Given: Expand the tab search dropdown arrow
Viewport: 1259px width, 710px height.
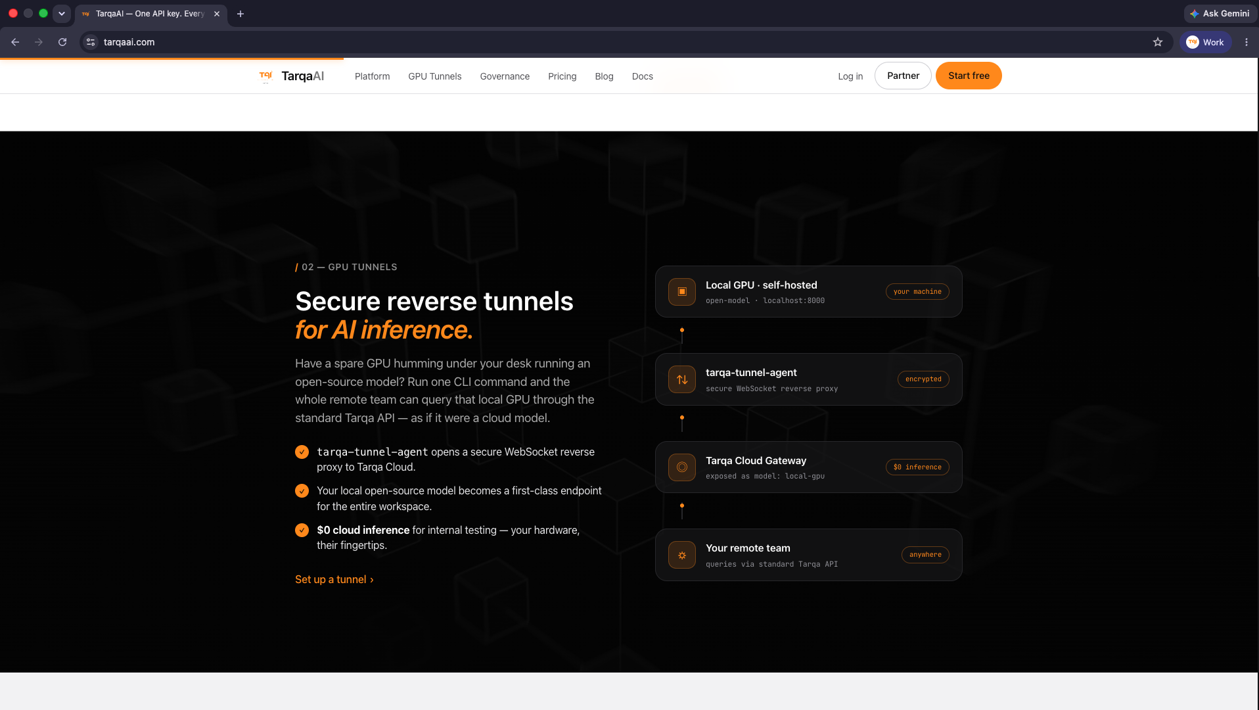Looking at the screenshot, I should (x=62, y=14).
